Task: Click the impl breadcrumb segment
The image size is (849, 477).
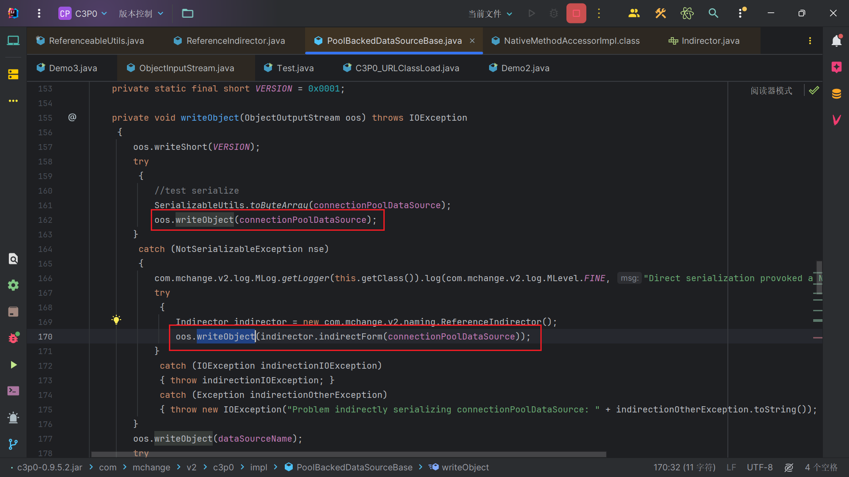Action: tap(259, 467)
